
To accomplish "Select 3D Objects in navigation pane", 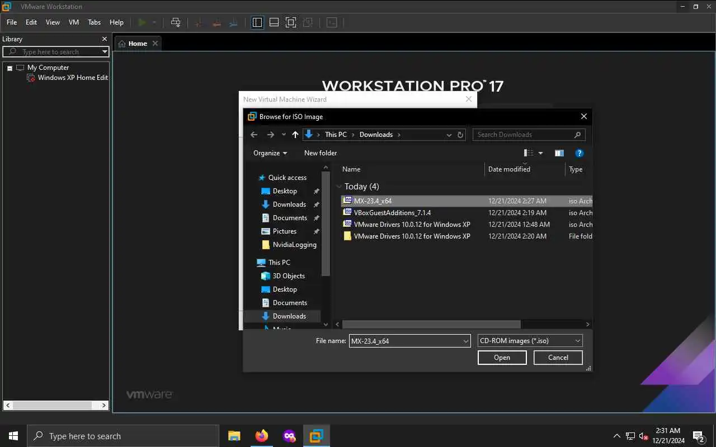I will 289,276.
